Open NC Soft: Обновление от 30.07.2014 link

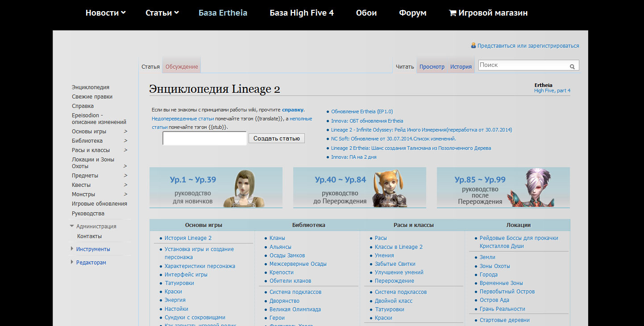click(394, 139)
